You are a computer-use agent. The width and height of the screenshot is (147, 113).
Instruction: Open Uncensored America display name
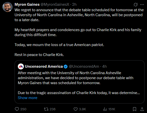click(44, 66)
